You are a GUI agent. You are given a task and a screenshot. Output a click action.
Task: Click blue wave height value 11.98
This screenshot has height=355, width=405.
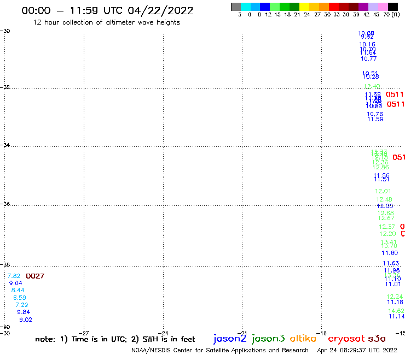[x=392, y=270]
